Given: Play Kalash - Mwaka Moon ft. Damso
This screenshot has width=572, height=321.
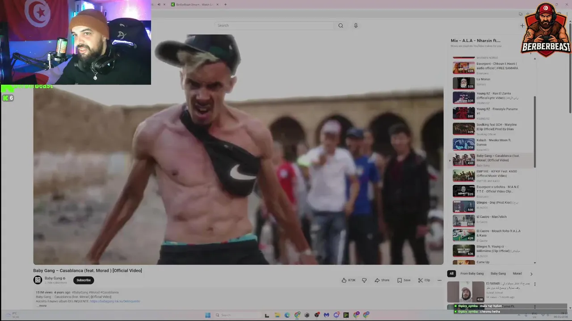Looking at the screenshot, I should [x=493, y=144].
